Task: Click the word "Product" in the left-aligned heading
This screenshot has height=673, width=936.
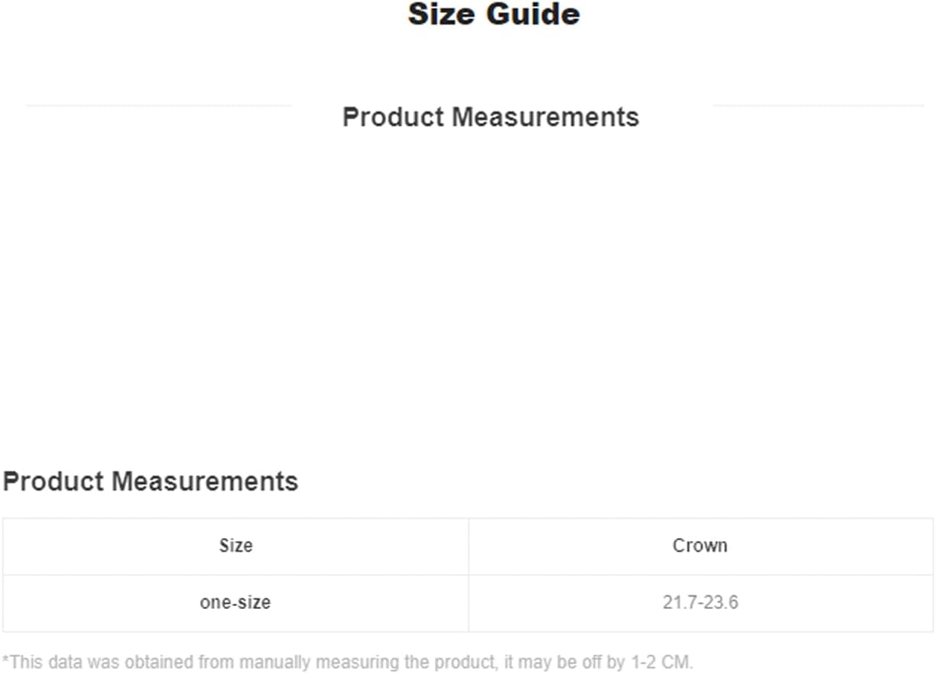Action: pos(53,482)
